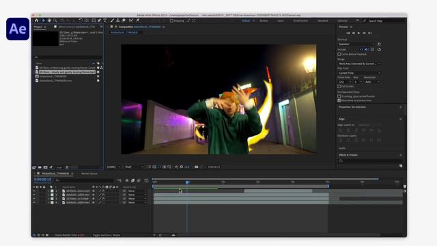Image resolution: width=437 pixels, height=246 pixels.
Task: Click the project item thumbnail preview
Action: tap(46, 38)
